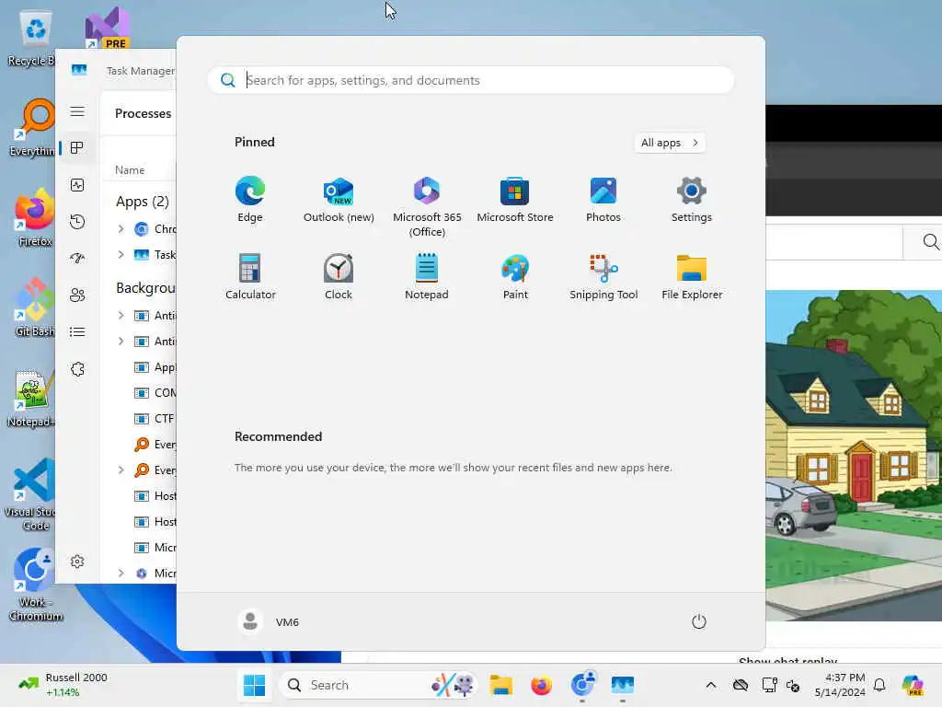
Task: Click the All apps button
Action: pos(670,143)
